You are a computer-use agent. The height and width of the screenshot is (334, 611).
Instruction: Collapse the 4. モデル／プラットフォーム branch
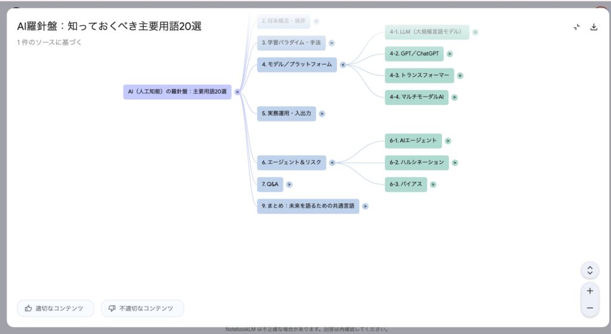[342, 64]
